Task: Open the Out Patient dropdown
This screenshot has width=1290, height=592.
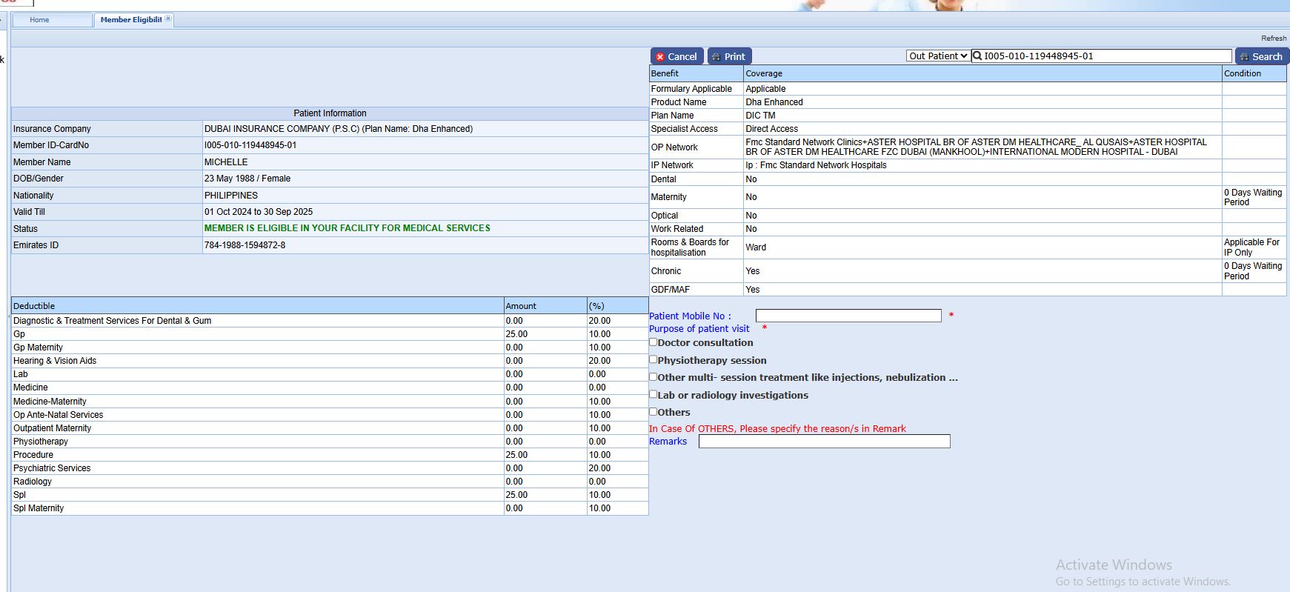Action: pyautogui.click(x=938, y=56)
